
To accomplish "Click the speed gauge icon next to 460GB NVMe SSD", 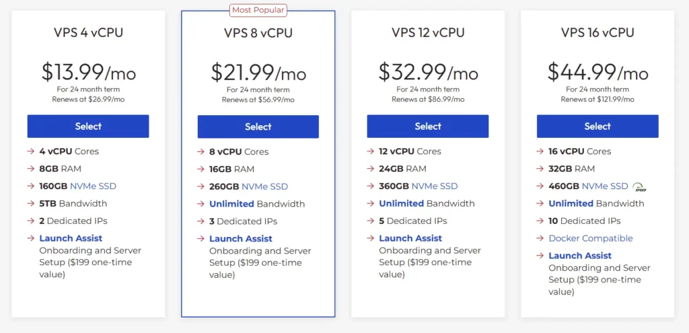I will (639, 187).
